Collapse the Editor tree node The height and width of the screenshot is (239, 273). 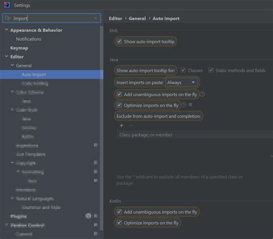(x=6, y=56)
